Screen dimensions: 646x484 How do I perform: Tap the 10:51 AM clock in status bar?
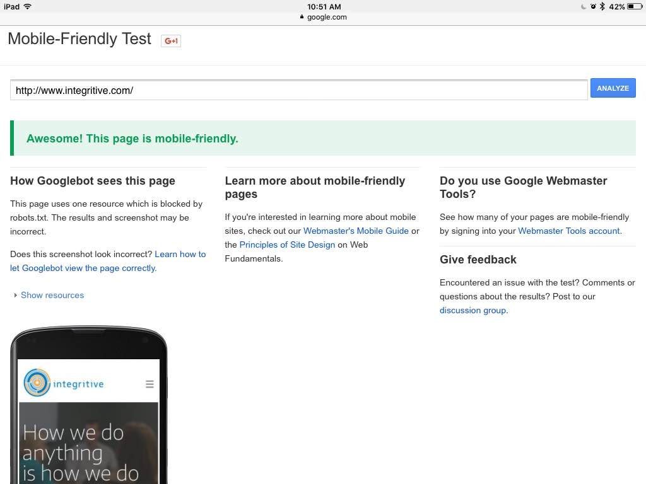coord(324,6)
